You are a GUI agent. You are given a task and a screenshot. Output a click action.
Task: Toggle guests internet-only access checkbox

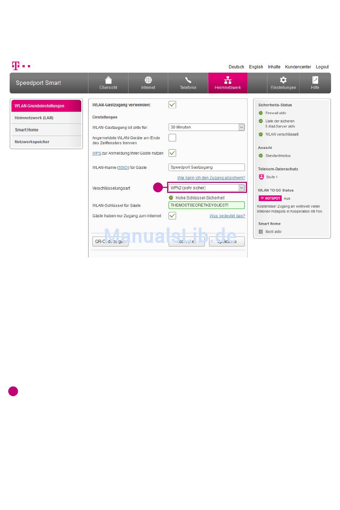pyautogui.click(x=172, y=215)
